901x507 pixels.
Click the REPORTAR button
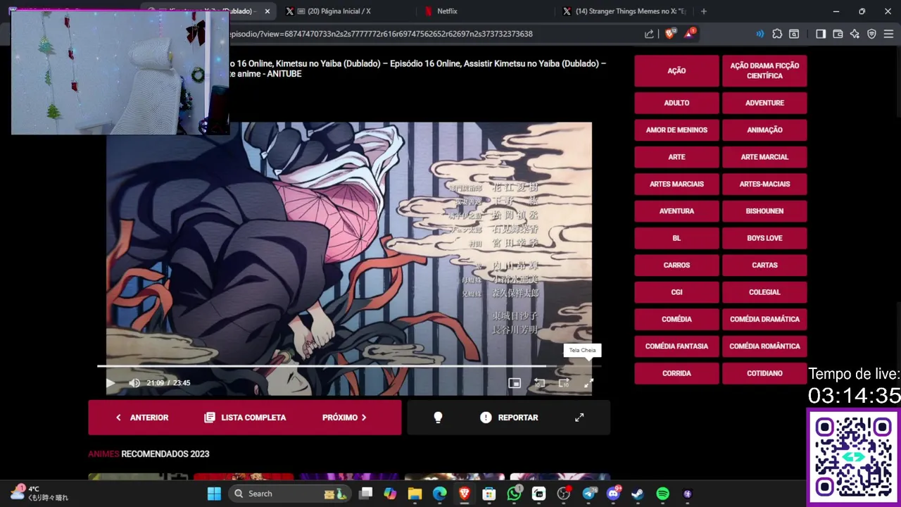509,418
